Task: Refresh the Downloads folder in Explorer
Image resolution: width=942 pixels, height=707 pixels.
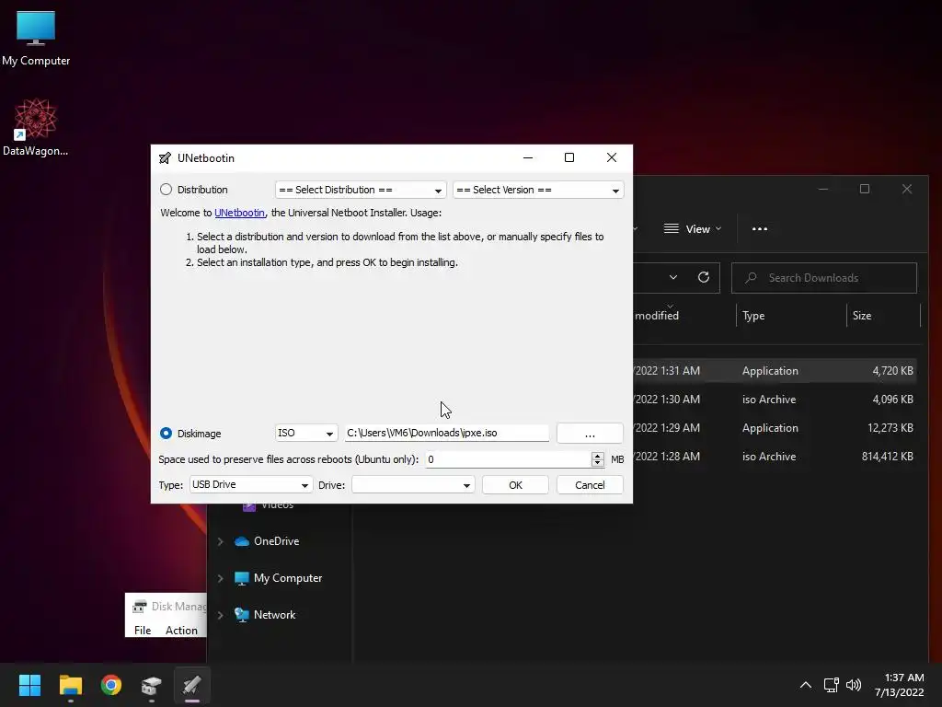Action: pyautogui.click(x=704, y=277)
